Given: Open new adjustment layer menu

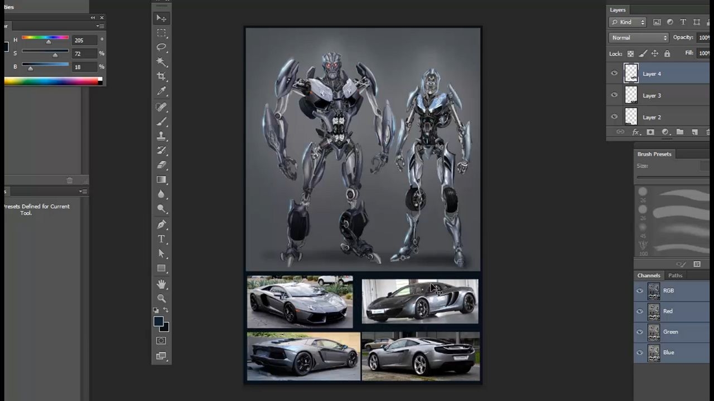Looking at the screenshot, I should click(665, 132).
